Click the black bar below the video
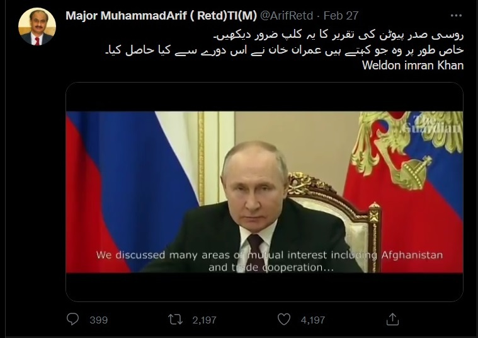 point(265,287)
